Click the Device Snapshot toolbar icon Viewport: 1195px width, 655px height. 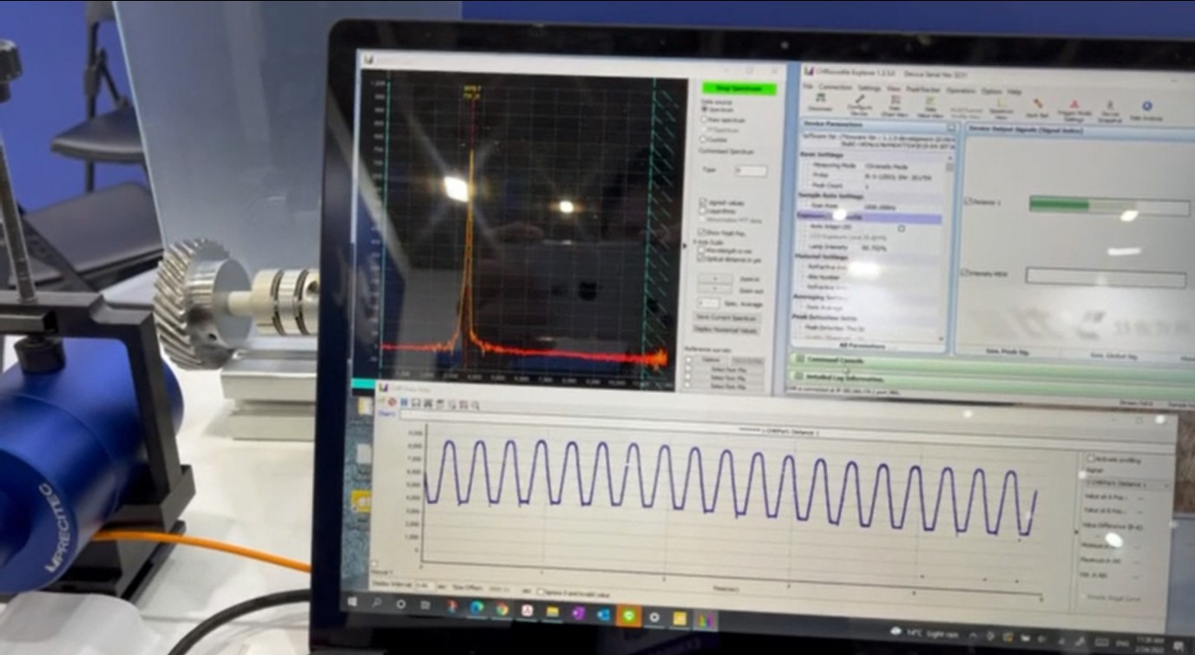coord(1110,110)
